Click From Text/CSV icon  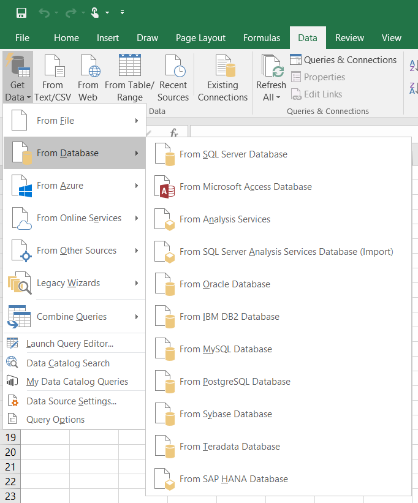[55, 66]
